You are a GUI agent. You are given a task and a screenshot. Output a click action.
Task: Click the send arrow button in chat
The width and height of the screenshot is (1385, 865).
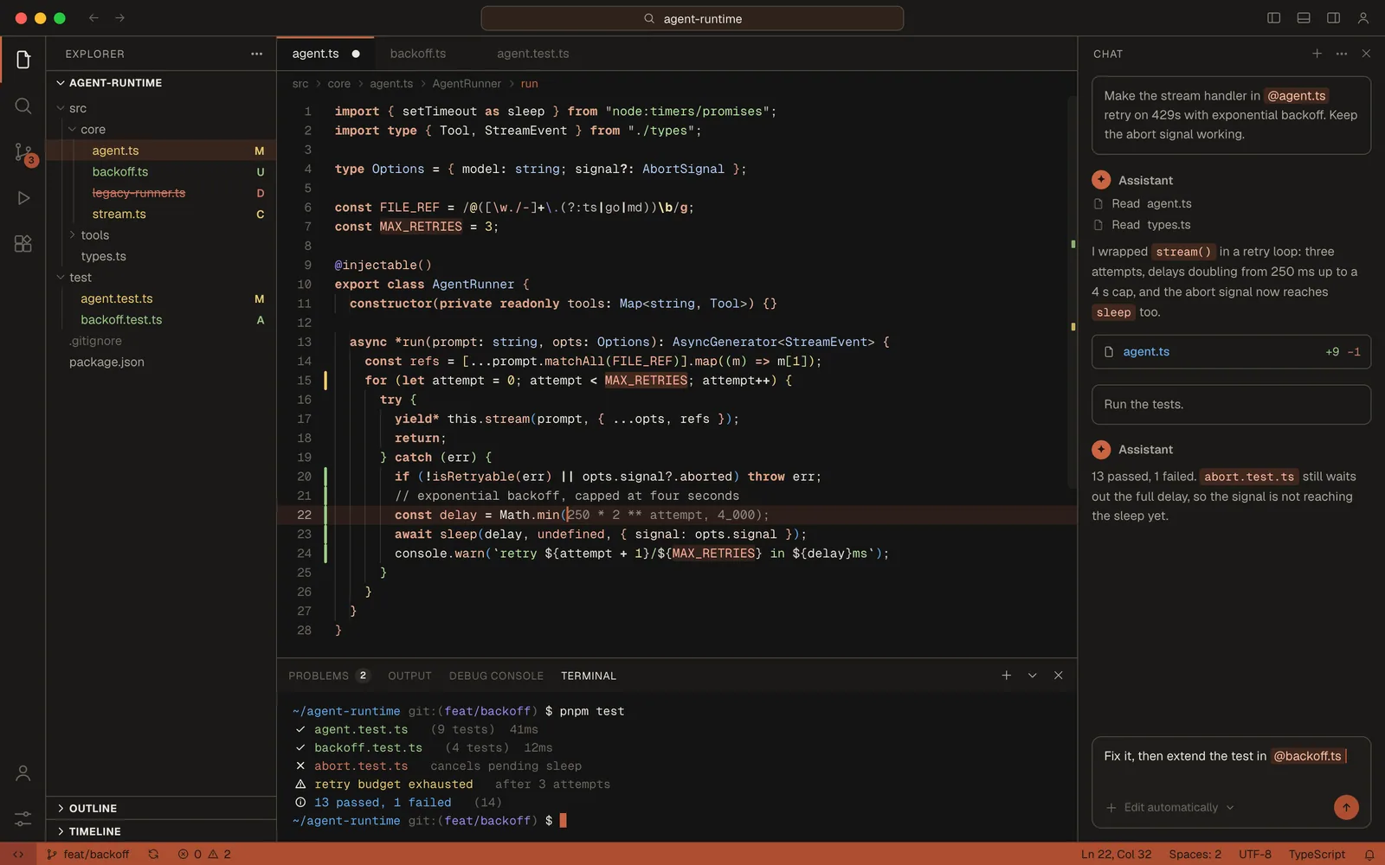pyautogui.click(x=1346, y=807)
